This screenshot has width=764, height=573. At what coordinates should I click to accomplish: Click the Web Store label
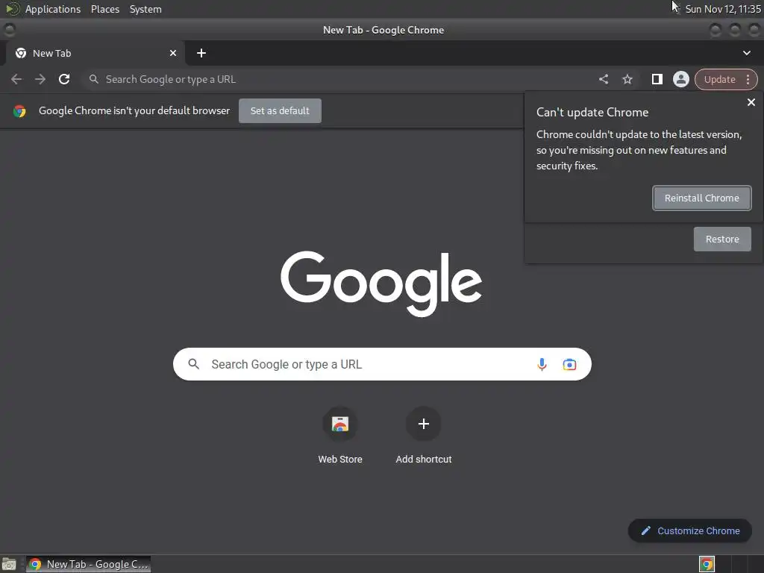tap(340, 459)
